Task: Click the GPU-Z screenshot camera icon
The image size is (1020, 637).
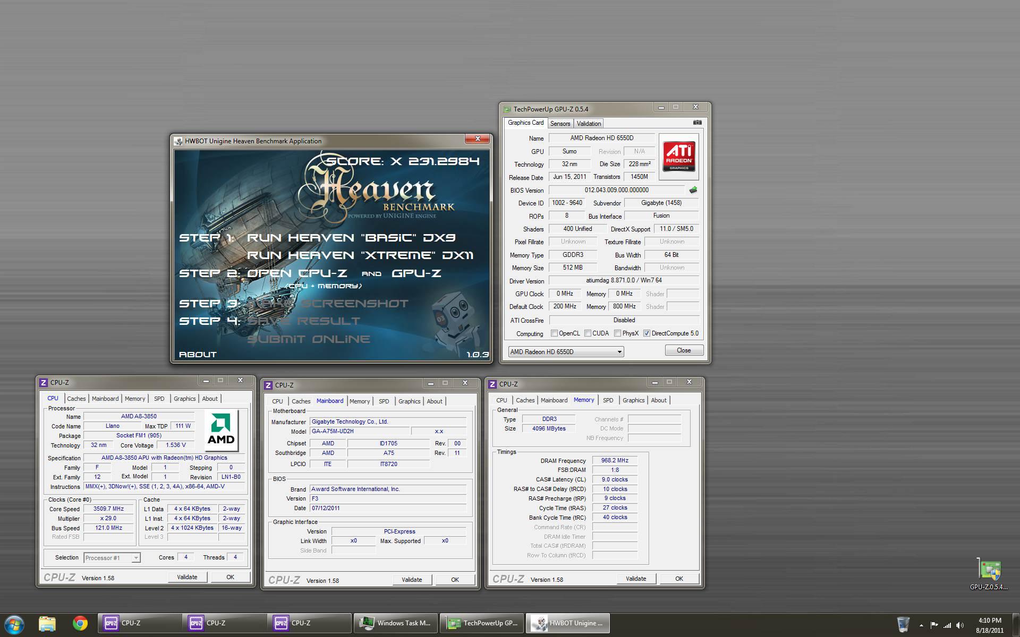Action: coord(697,123)
